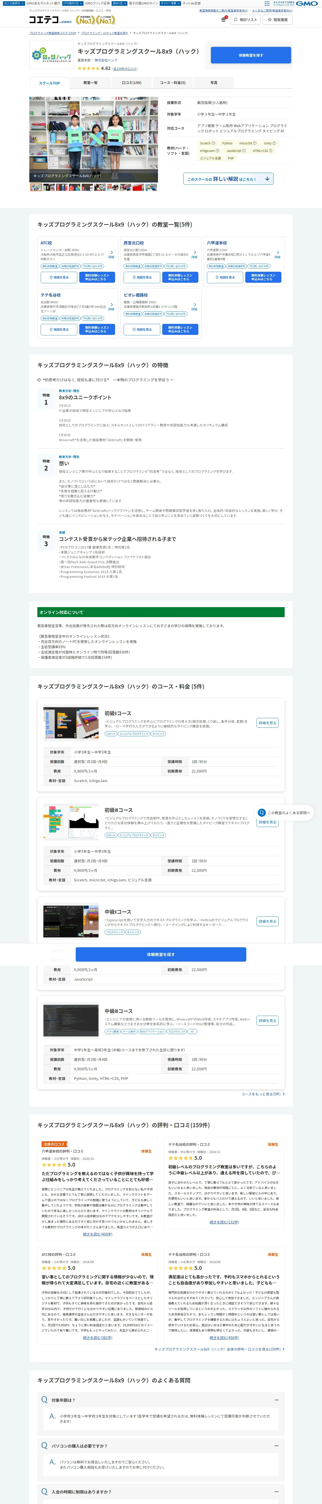322x1504 pixels.
Task: Open the 電子印鑑GMOサイン top bar link
Action: (143, 4)
